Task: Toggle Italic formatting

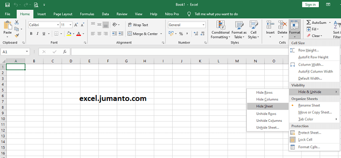Action: [38, 34]
